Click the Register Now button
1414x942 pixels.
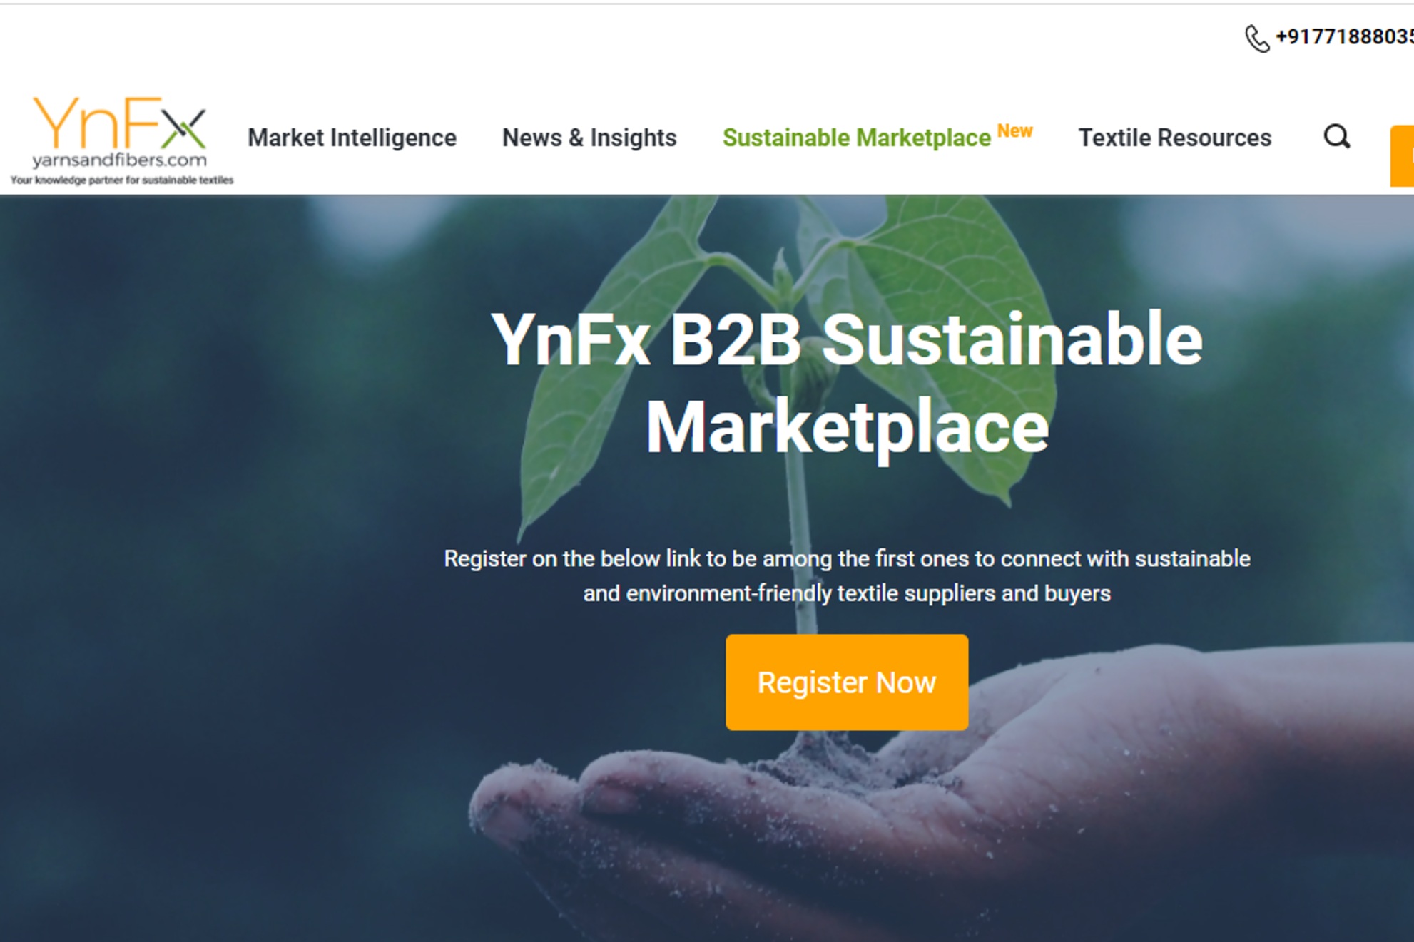[x=847, y=682]
